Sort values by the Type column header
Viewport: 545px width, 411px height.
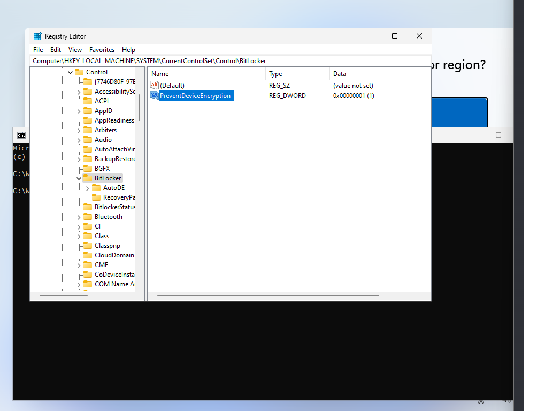(x=275, y=73)
